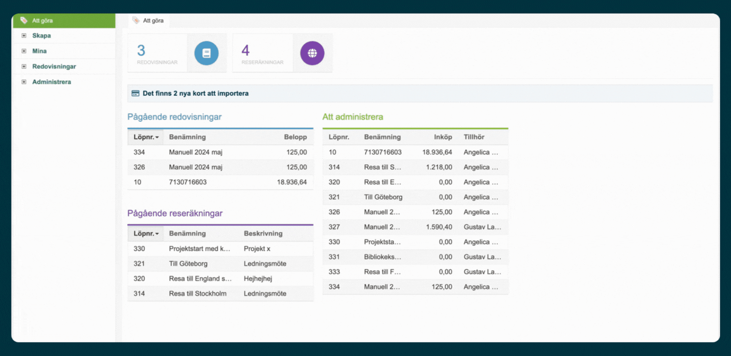Click the purple Reseräkningar globe icon
This screenshot has width=731, height=356.
pos(312,53)
